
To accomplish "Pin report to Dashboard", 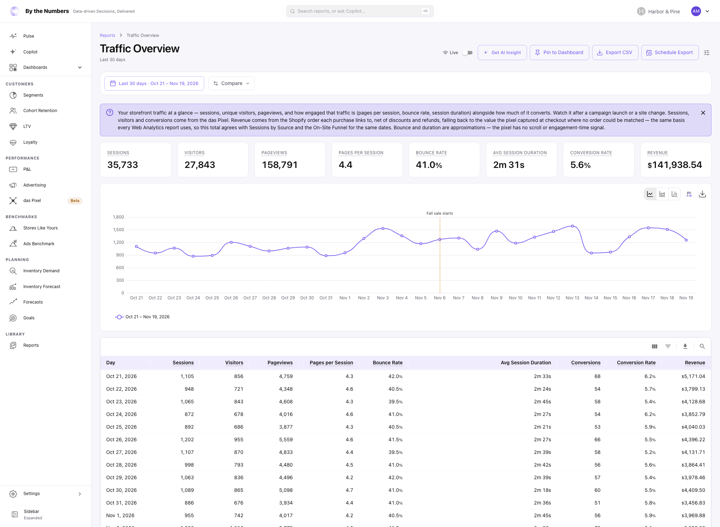I will 559,53.
